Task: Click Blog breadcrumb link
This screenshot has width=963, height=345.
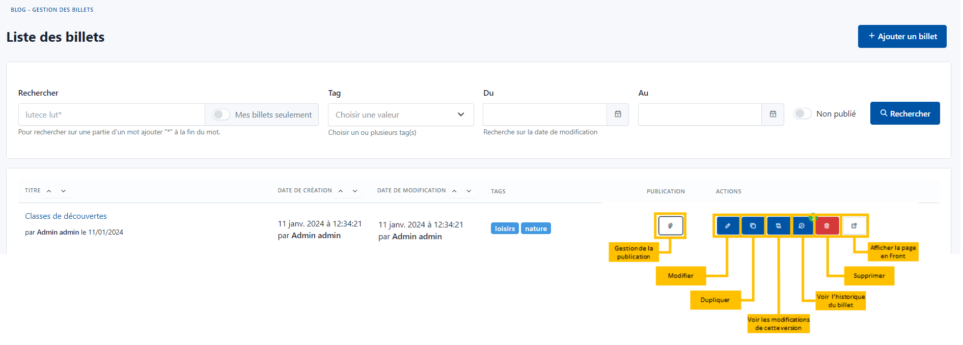Action: click(18, 10)
